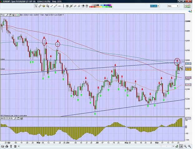Open the hammer and tools settings icon

pos(83,6)
